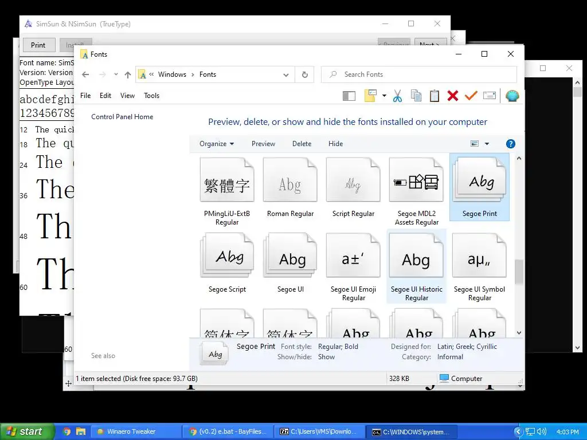Image resolution: width=587 pixels, height=440 pixels.
Task: Click the font list scroll down arrow
Action: point(519,333)
